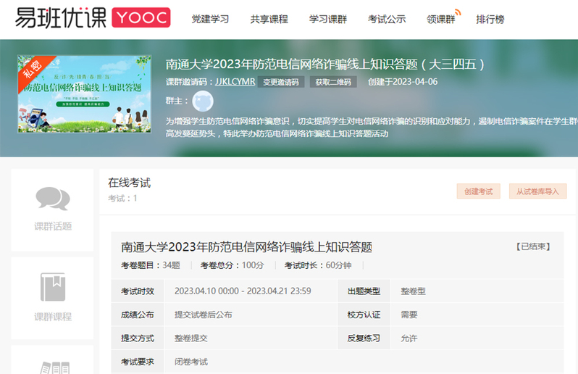Open the 考试公示 page
Viewport: 578px width, 374px height.
(x=386, y=20)
